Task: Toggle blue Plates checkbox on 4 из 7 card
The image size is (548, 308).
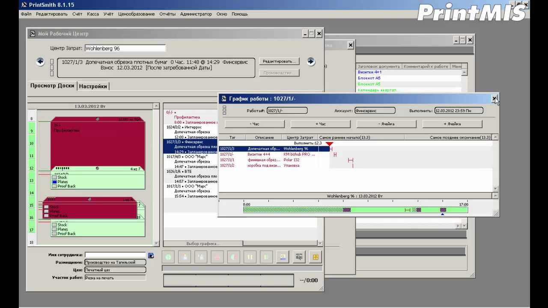Action: [54, 182]
